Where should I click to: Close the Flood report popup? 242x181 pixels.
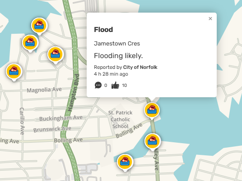click(210, 18)
